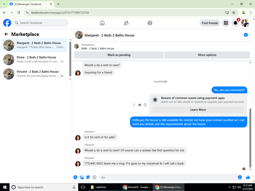Open the account profile picture menu
This screenshot has width=255, height=191.
[x=245, y=23]
